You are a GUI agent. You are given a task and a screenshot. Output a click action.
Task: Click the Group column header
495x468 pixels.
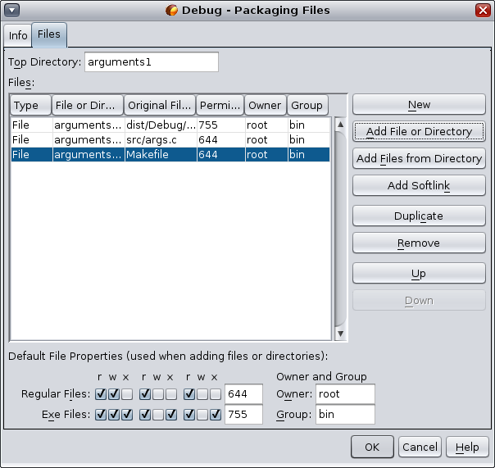click(x=307, y=105)
